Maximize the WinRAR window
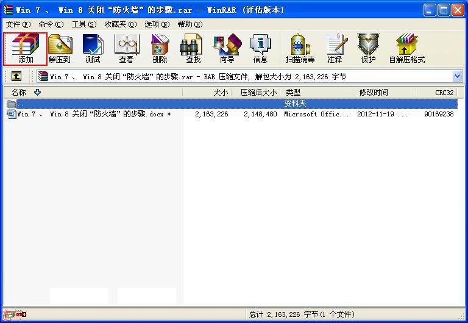Viewport: 468px width, 323px height. [444, 10]
